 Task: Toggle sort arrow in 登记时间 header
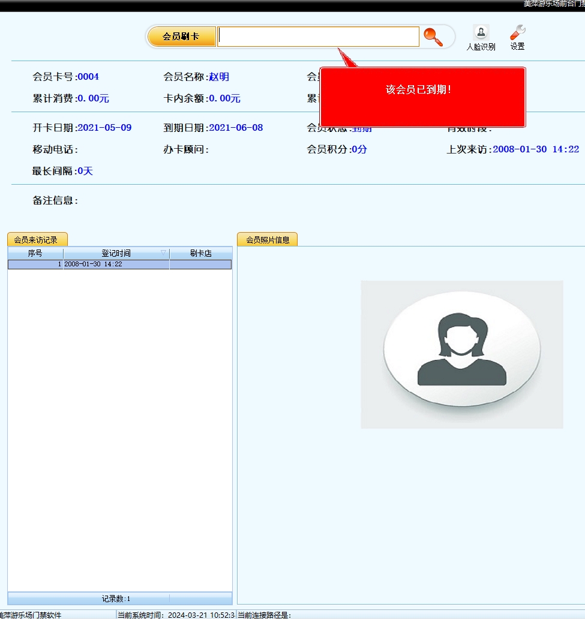tap(163, 253)
